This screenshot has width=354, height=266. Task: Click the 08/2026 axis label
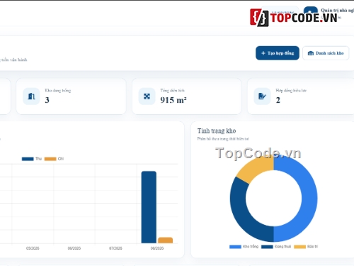point(157,248)
